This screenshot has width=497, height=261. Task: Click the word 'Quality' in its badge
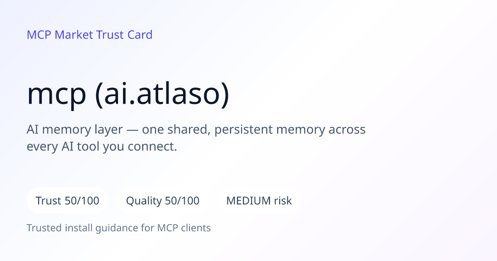[144, 201]
